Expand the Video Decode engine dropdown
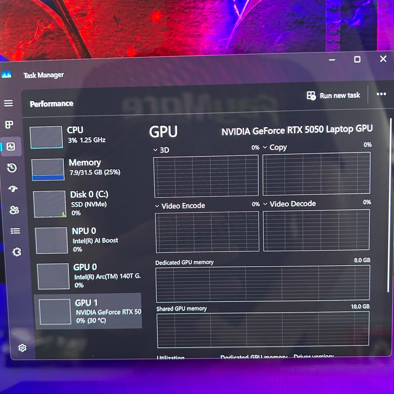This screenshot has height=394, width=394. pos(265,204)
